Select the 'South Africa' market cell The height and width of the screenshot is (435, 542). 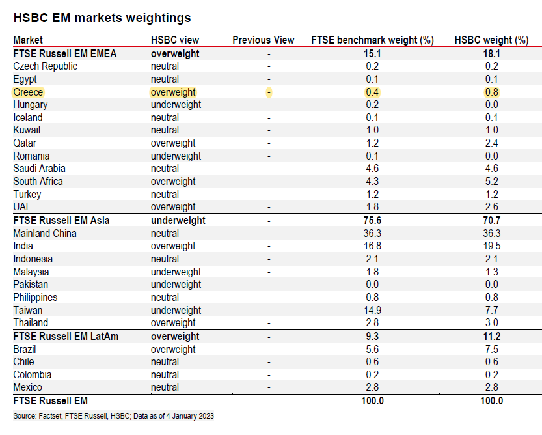click(x=38, y=181)
